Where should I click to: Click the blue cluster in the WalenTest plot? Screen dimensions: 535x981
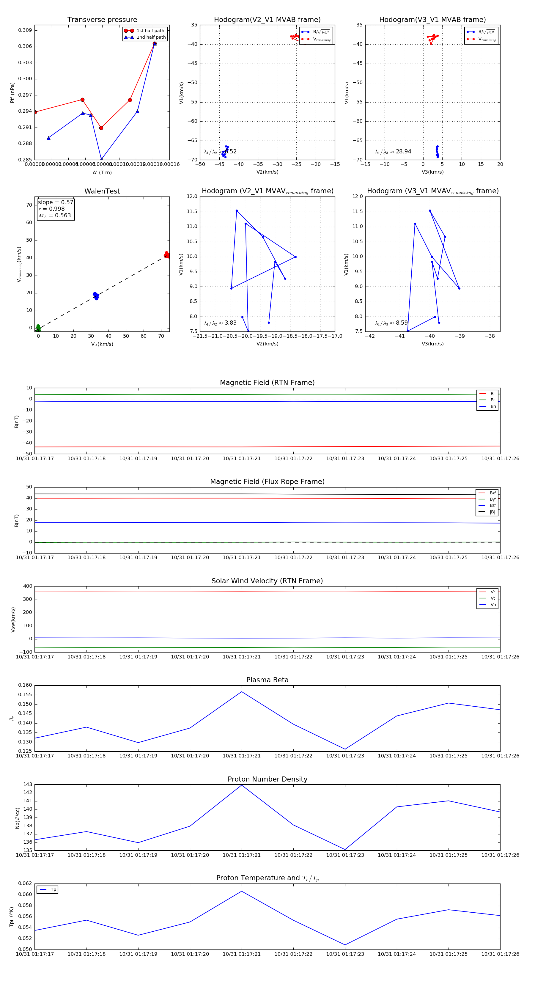point(96,296)
